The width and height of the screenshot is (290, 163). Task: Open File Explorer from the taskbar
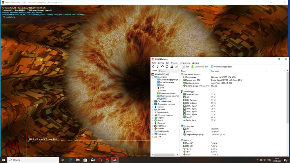(78, 160)
